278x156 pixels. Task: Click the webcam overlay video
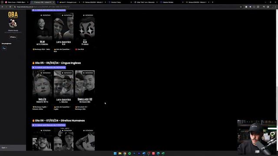point(257,137)
